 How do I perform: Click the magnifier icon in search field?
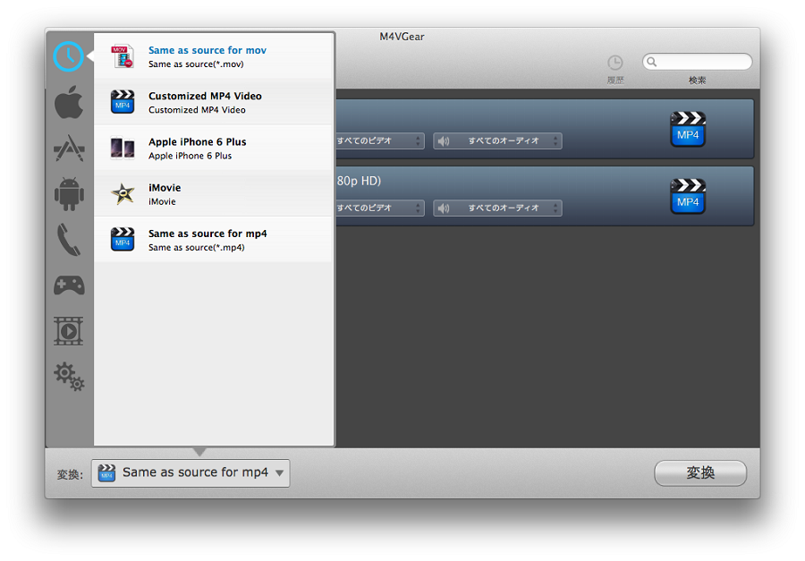pyautogui.click(x=651, y=62)
